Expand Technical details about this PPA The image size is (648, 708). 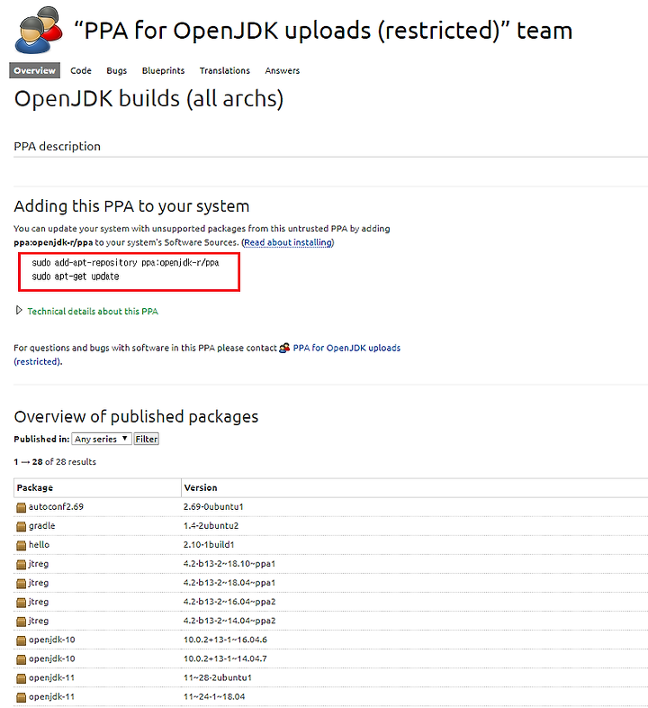(x=19, y=310)
